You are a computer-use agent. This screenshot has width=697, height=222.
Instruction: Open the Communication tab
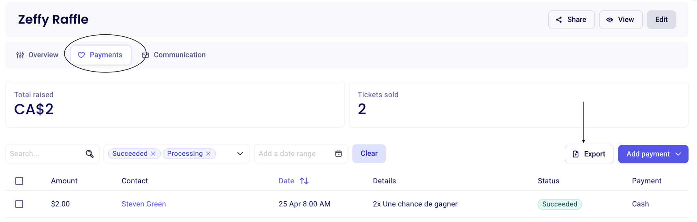coord(174,55)
